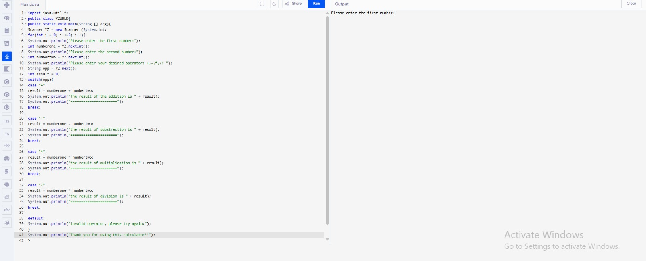Open the Swift bird compiler icon

7,223
